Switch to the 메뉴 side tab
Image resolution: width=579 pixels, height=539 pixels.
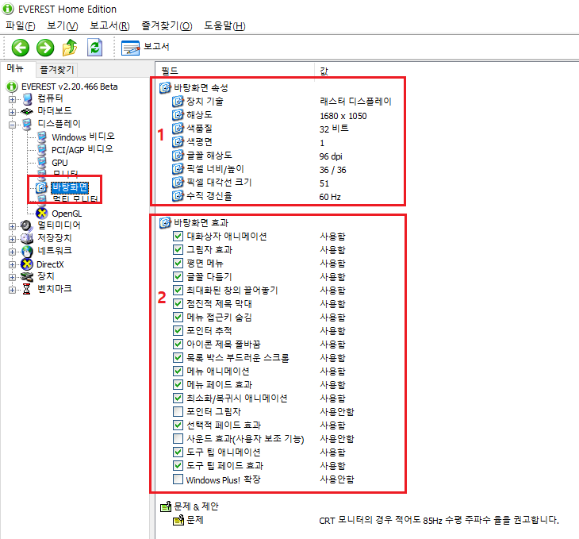pyautogui.click(x=15, y=68)
